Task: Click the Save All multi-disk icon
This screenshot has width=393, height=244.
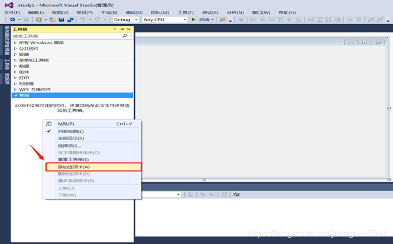Action: click(70, 20)
